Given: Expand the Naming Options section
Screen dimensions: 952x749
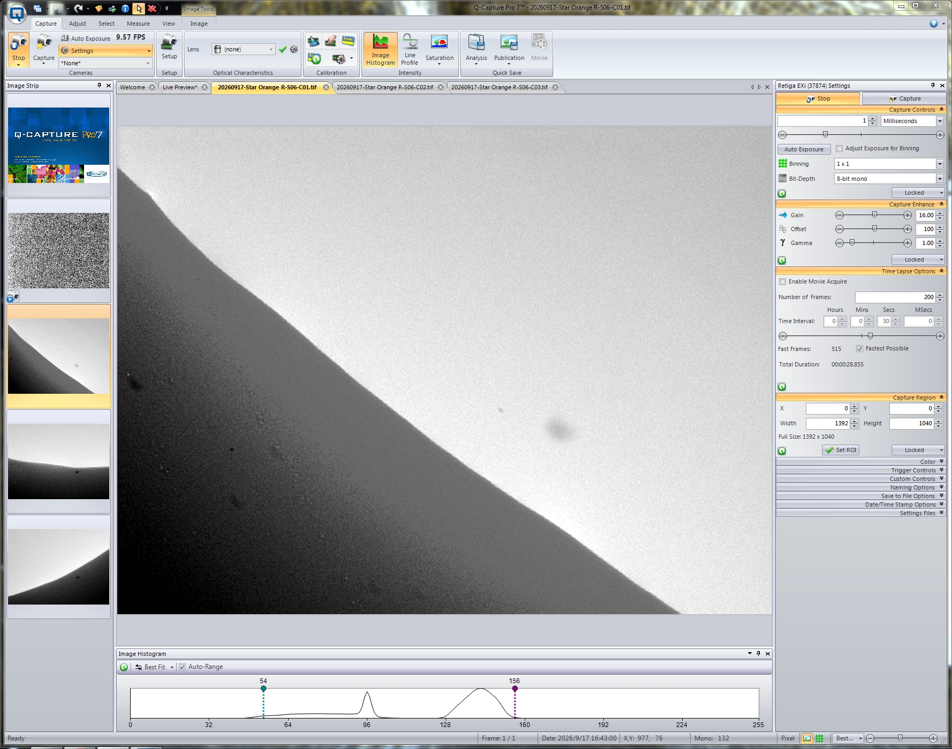Looking at the screenshot, I should coord(860,487).
